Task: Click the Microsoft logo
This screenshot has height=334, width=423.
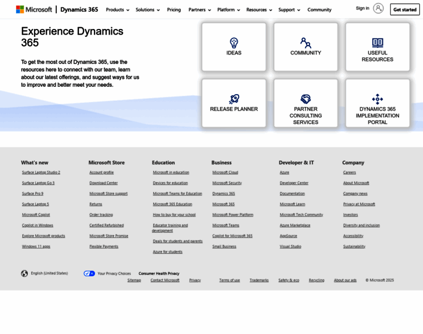Action: coord(34,9)
